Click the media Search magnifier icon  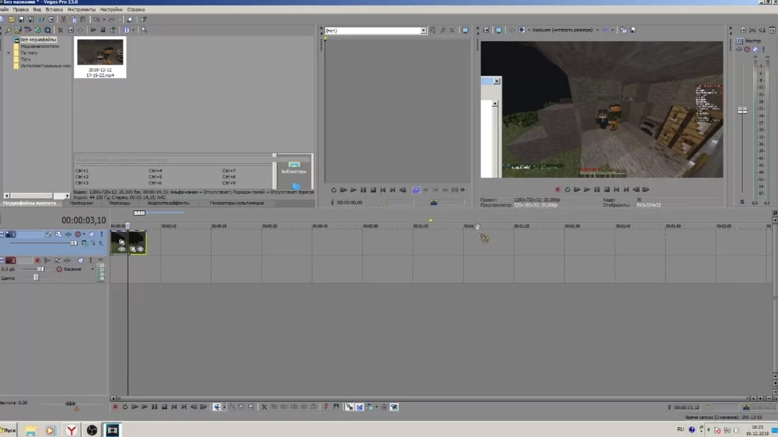click(x=144, y=30)
